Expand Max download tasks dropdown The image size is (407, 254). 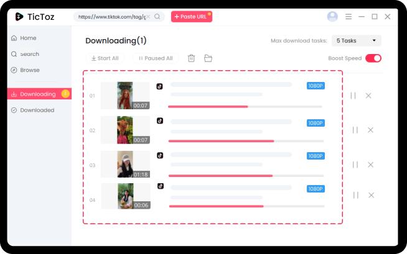[x=356, y=41]
